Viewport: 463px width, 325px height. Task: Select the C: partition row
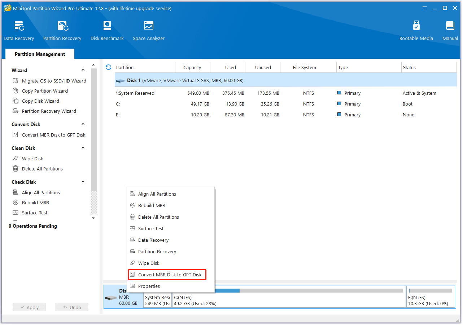coord(285,104)
